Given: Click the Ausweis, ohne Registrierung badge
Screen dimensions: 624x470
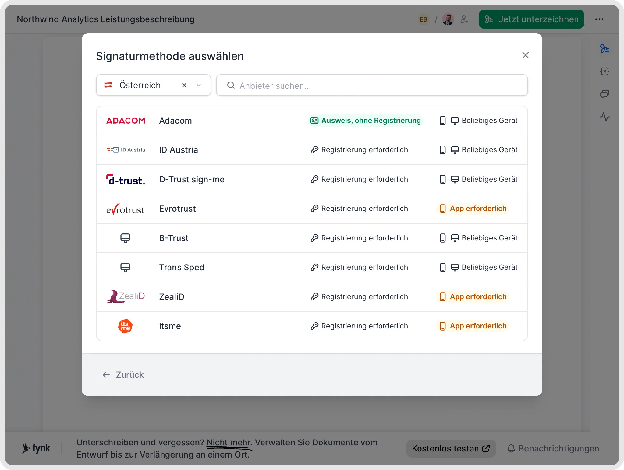Looking at the screenshot, I should (x=365, y=121).
